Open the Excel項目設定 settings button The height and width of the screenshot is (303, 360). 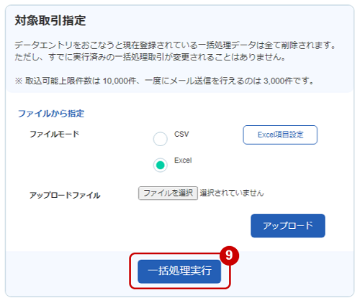click(x=280, y=135)
